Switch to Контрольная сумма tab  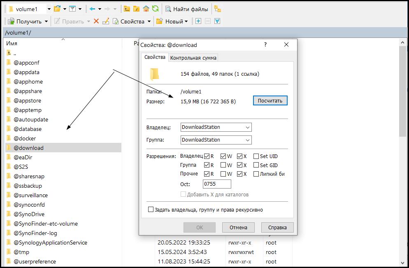(x=193, y=58)
